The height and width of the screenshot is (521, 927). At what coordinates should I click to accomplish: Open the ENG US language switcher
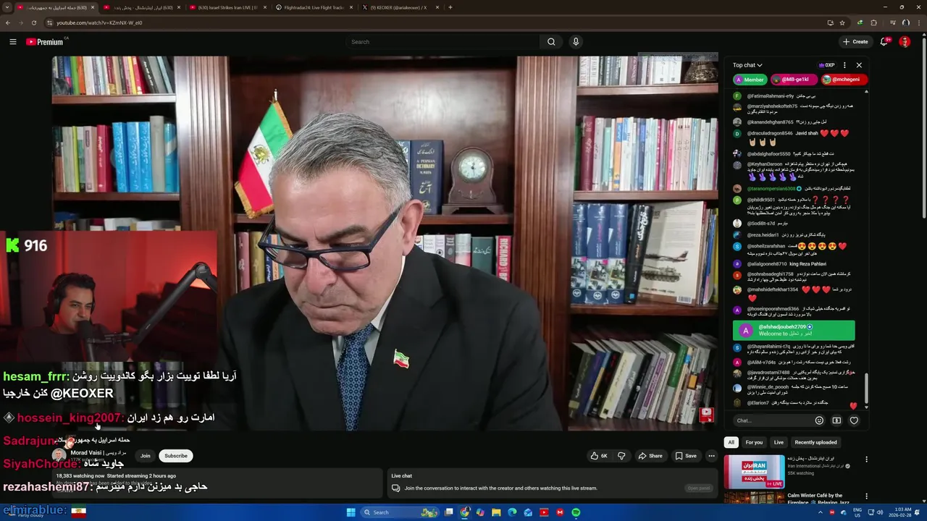pyautogui.click(x=857, y=512)
